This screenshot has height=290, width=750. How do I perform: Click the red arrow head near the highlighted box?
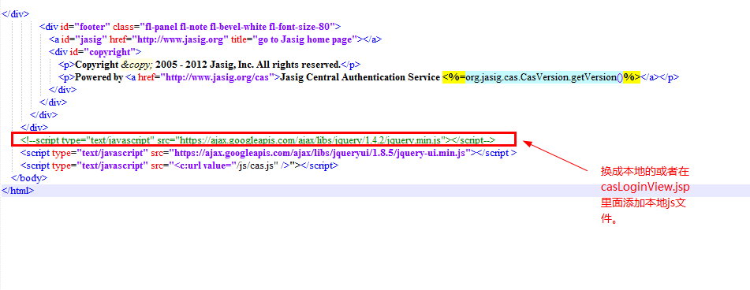coord(528,143)
